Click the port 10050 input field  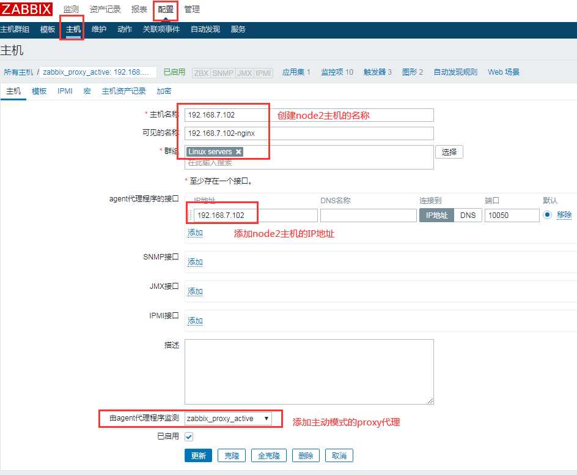tap(512, 215)
